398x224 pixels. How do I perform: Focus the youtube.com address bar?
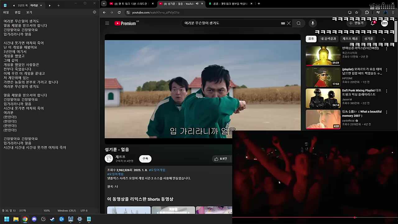236,12
